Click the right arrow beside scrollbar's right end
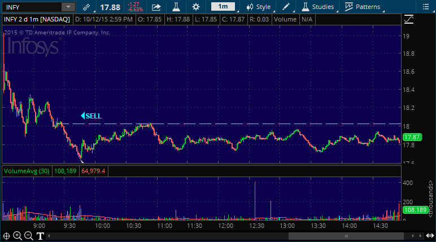This screenshot has width=436, height=242. tap(420, 236)
